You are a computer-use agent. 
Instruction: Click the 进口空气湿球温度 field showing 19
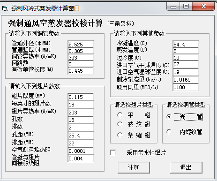tap(186, 72)
